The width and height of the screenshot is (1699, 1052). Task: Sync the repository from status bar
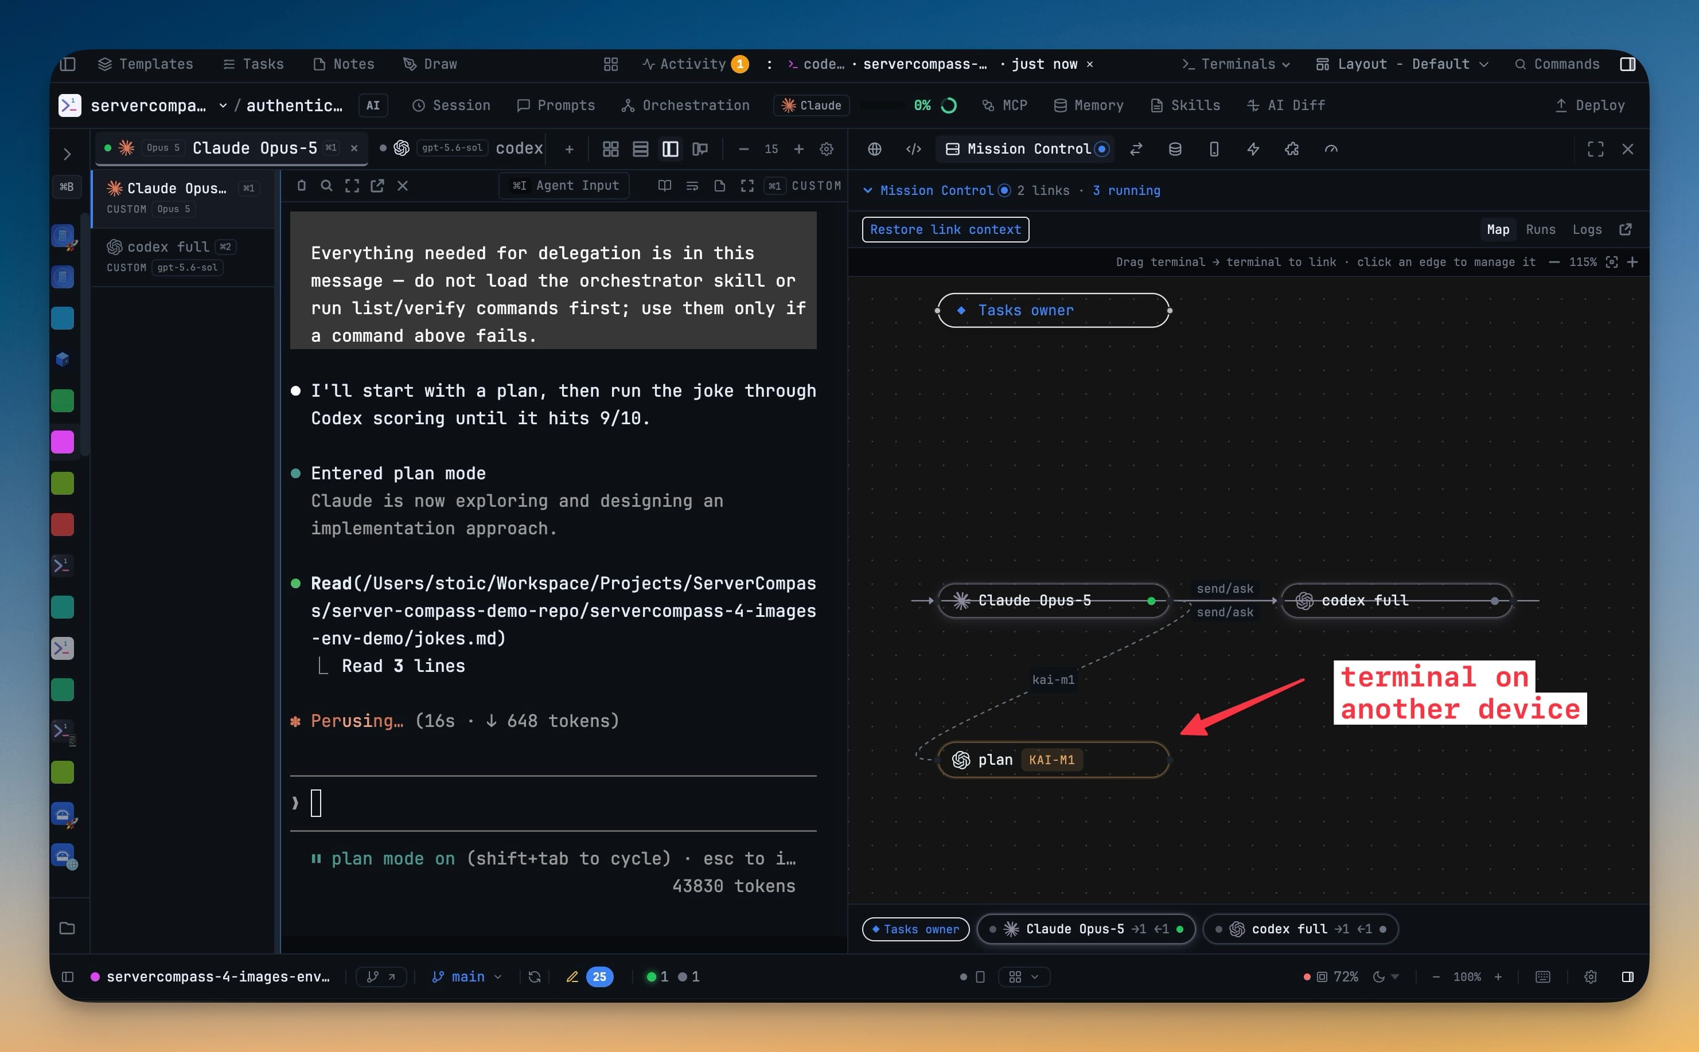(535, 977)
